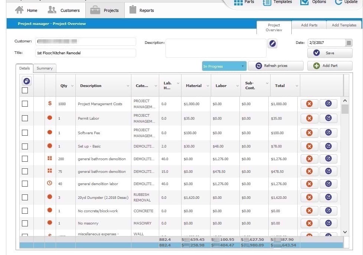The width and height of the screenshot is (363, 255).
Task: Open the In Progress status dropdown
Action: point(224,66)
